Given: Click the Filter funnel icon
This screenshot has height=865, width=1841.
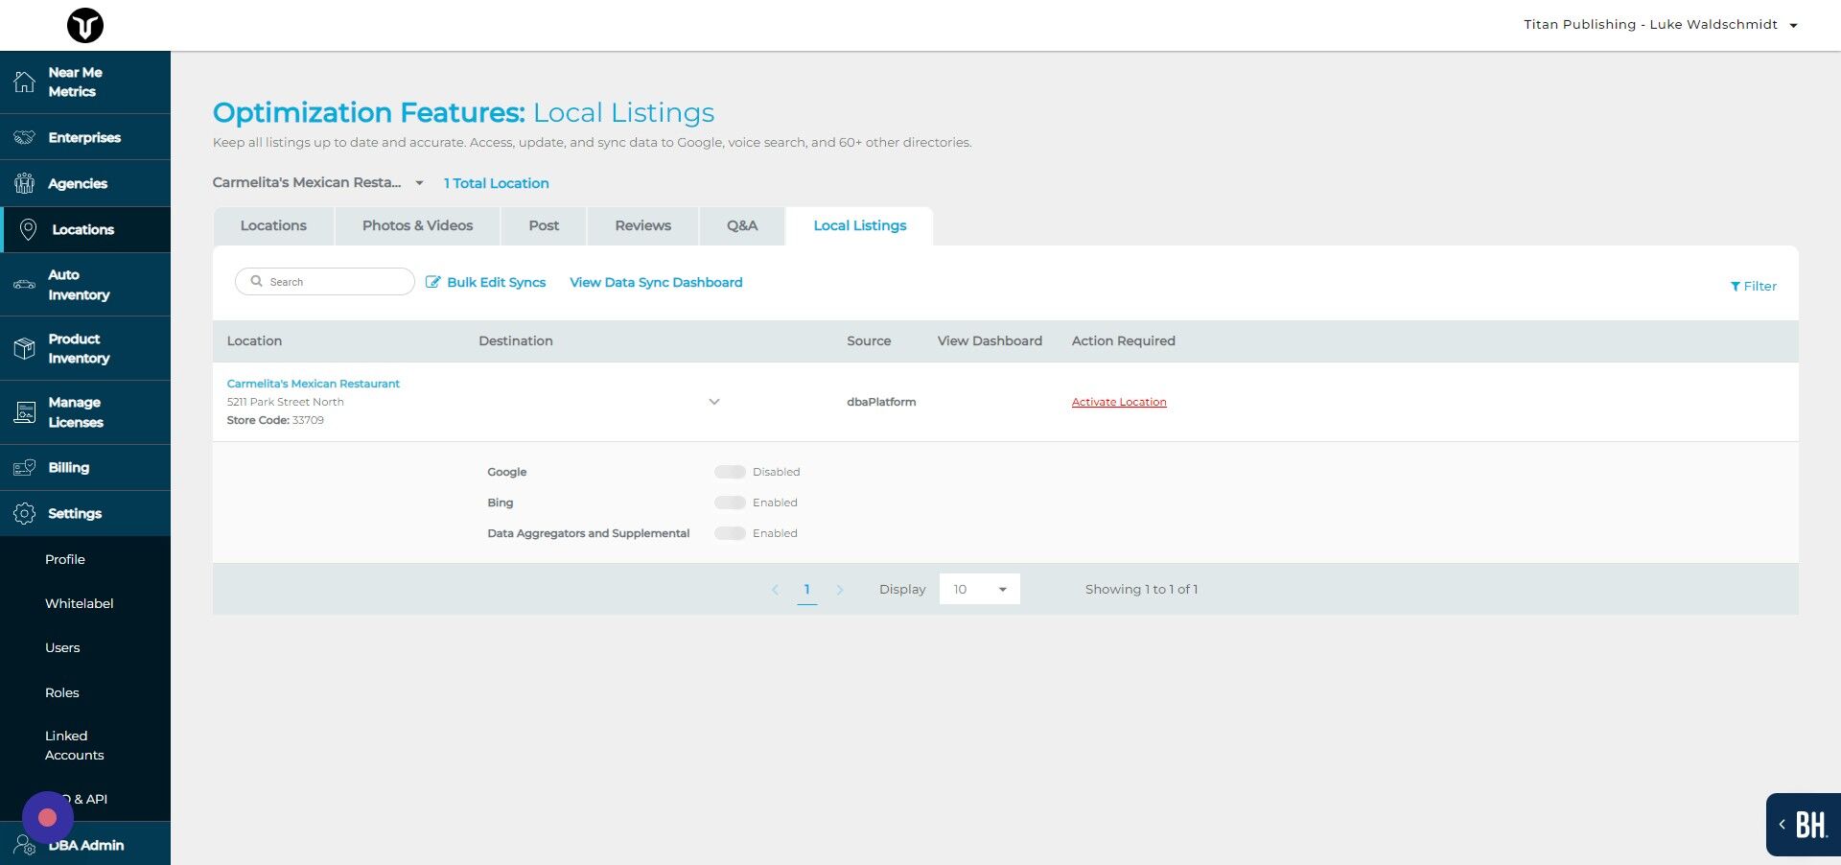Looking at the screenshot, I should tap(1736, 286).
